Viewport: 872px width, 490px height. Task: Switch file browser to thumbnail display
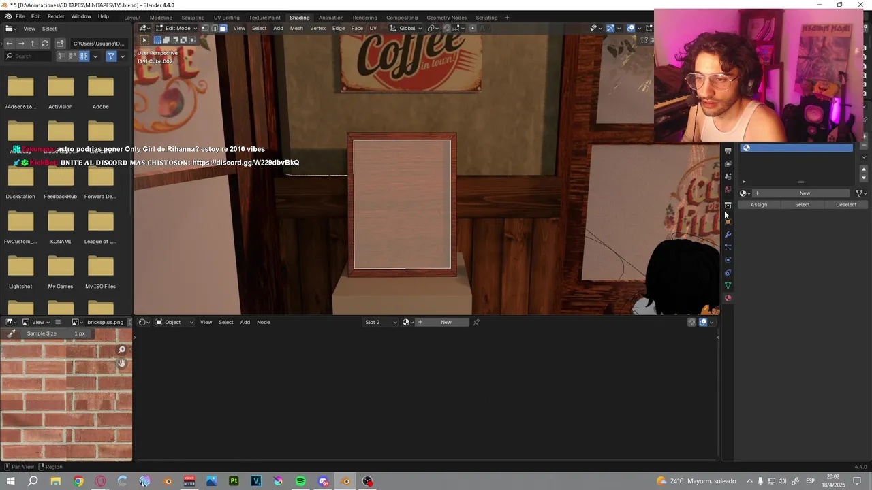point(84,56)
